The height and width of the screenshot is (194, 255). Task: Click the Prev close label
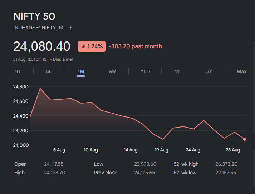pyautogui.click(x=106, y=173)
